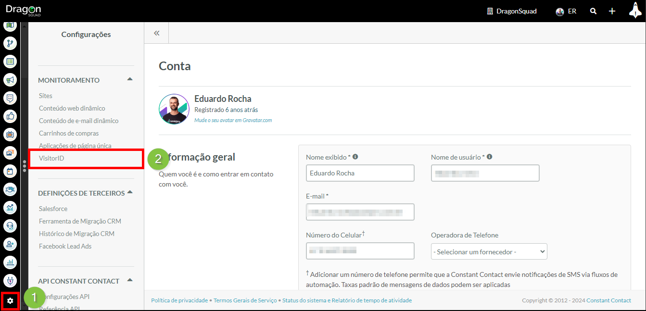
Task: Open the contact person icon in sidebar
Action: click(10, 244)
